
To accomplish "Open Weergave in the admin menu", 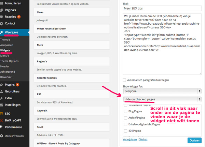I will pyautogui.click(x=11, y=32).
